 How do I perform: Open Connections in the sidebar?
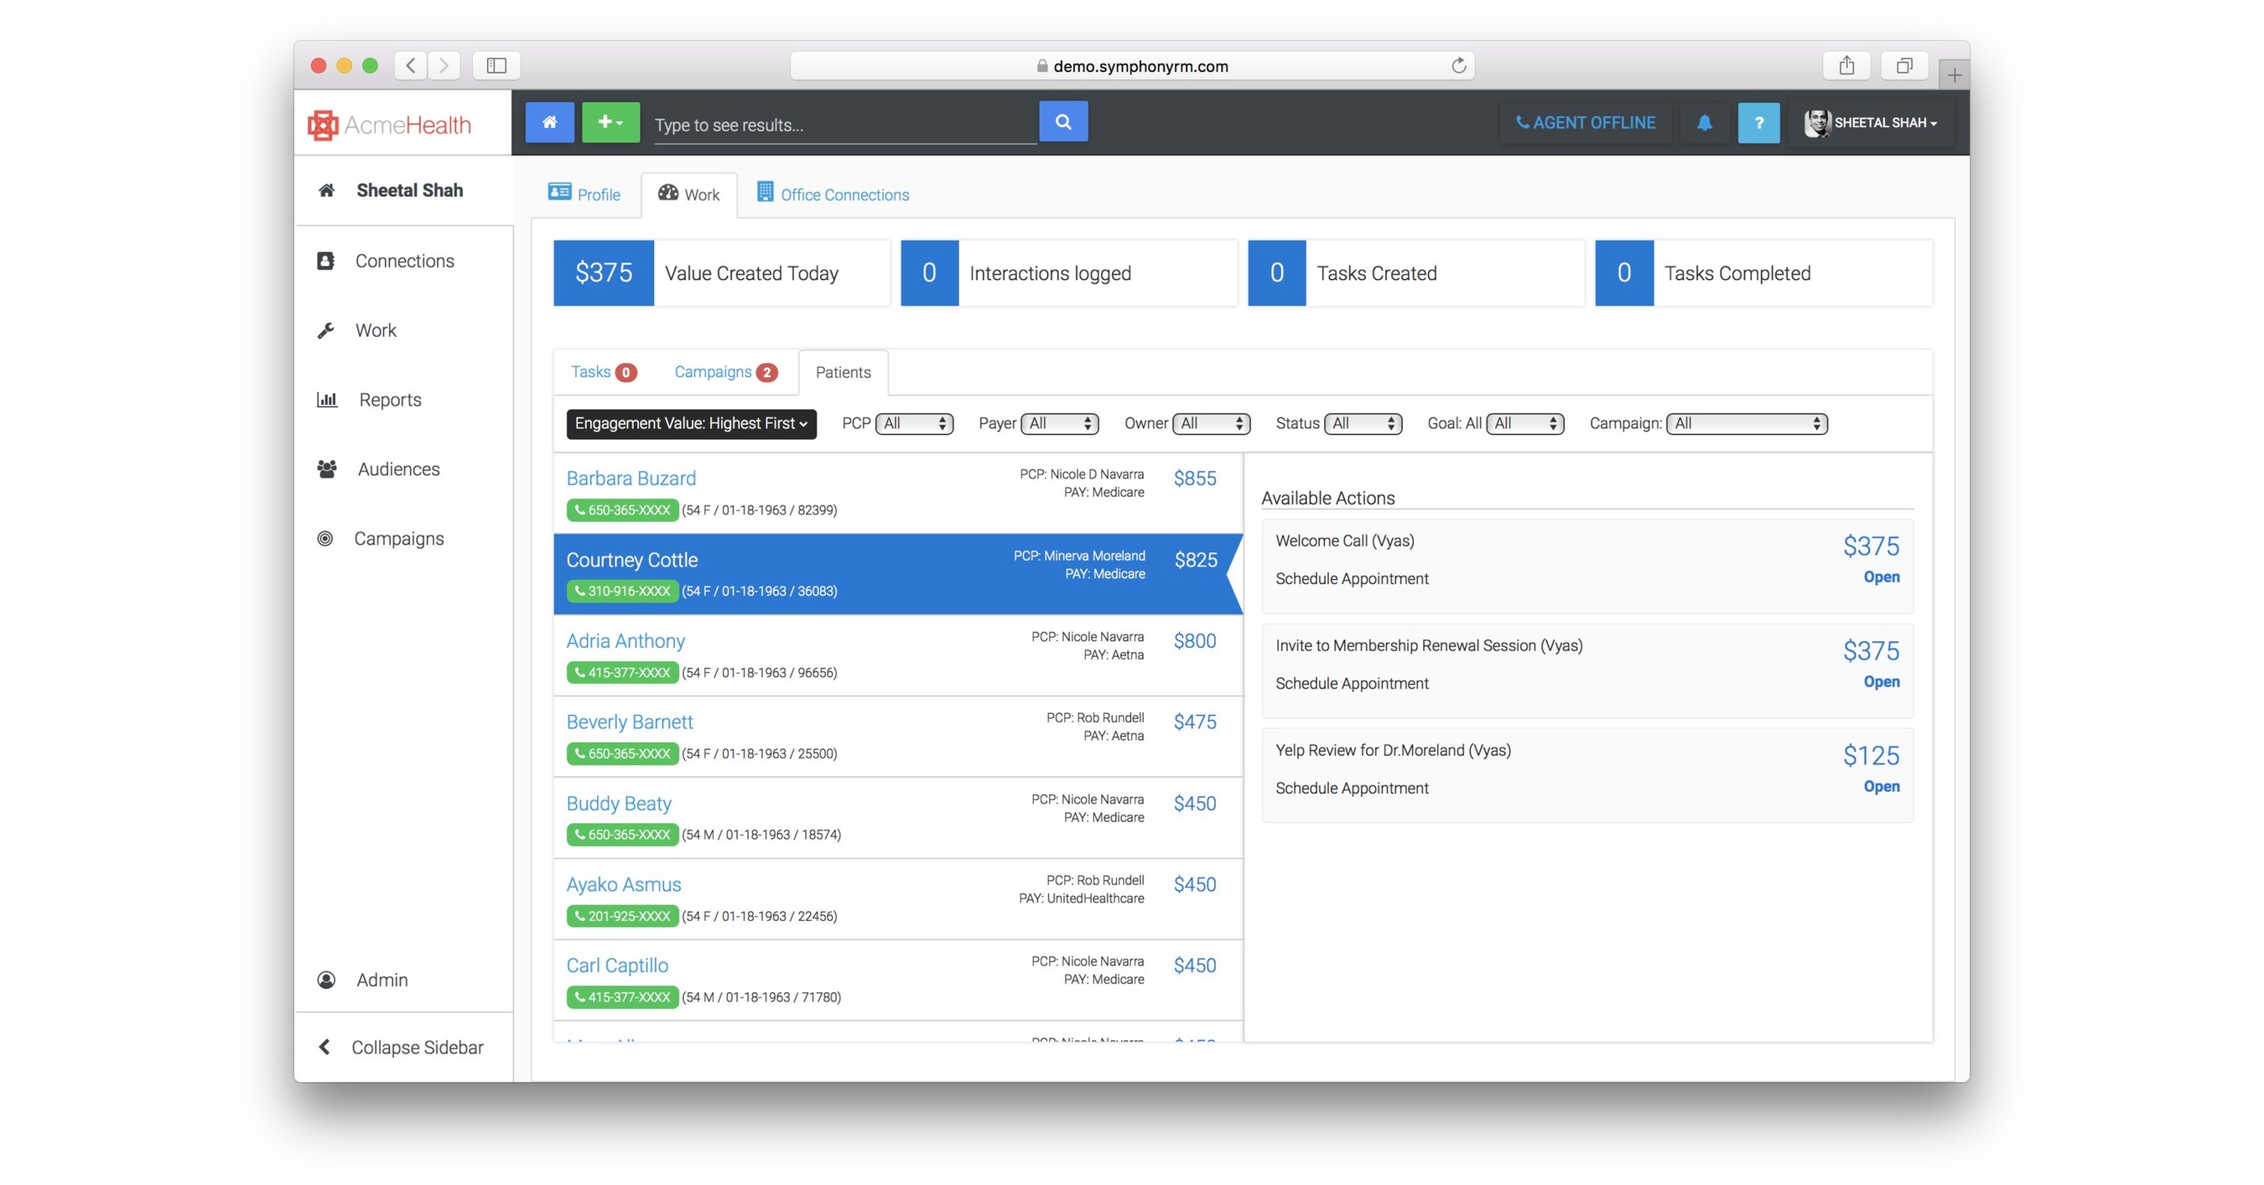click(403, 261)
